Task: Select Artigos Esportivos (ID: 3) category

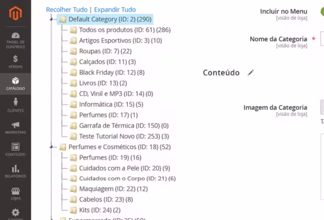Action: point(120,41)
